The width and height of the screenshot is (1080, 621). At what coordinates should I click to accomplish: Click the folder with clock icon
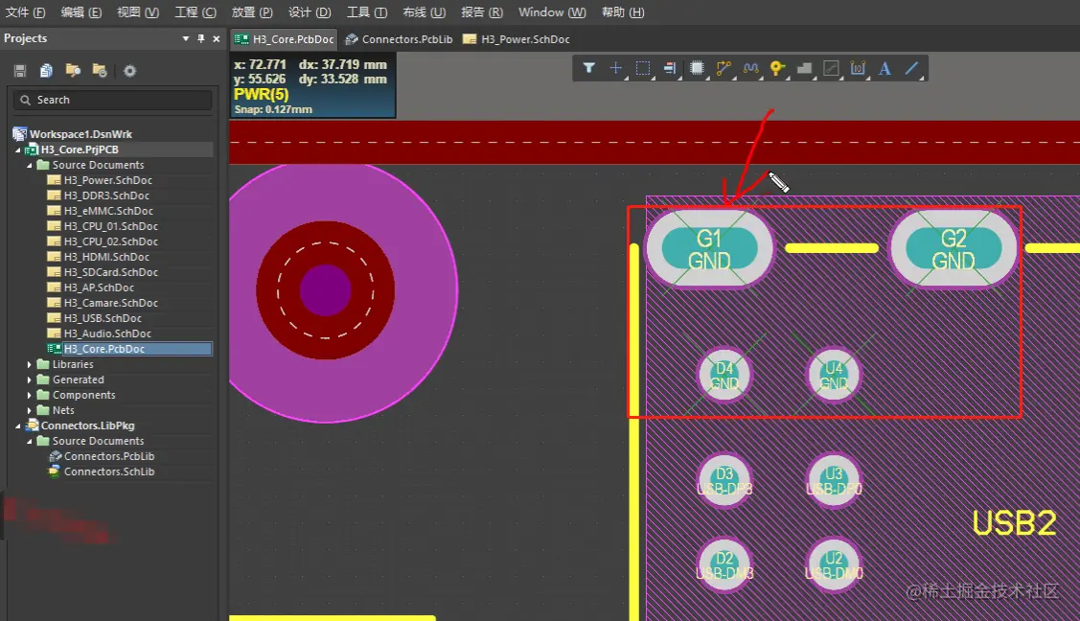click(x=100, y=70)
